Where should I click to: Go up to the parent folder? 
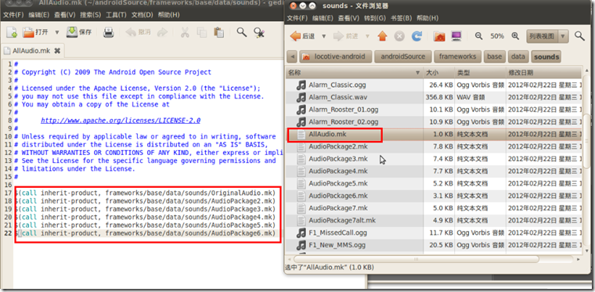(383, 36)
